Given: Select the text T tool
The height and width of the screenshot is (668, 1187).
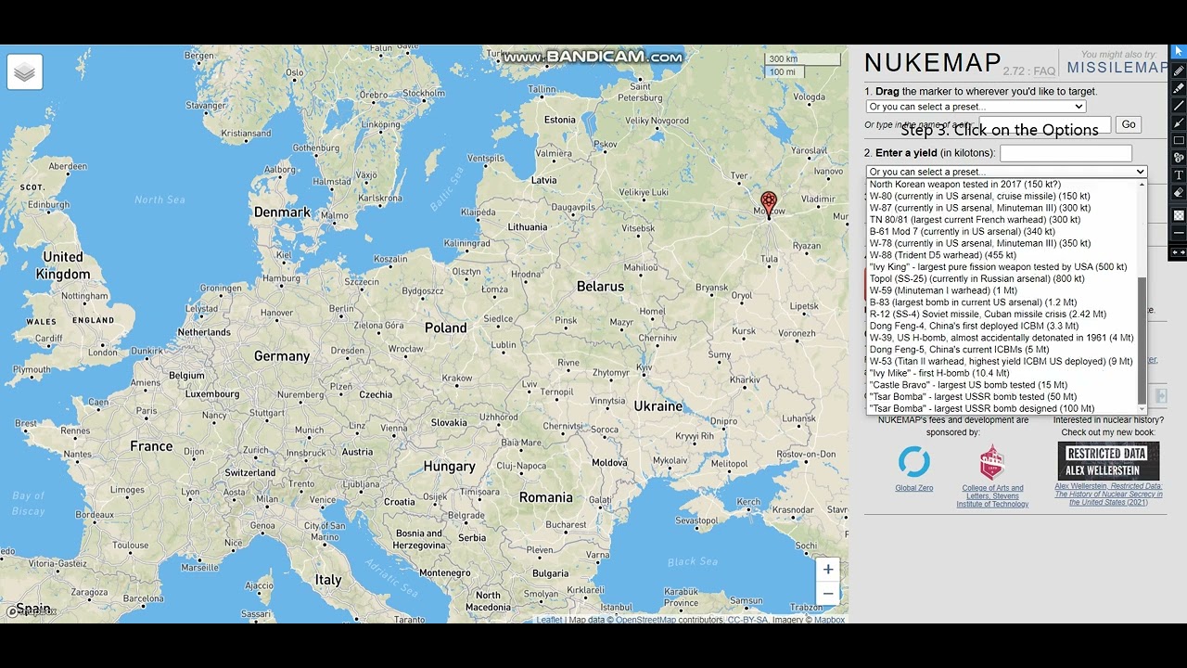Looking at the screenshot, I should [1179, 175].
